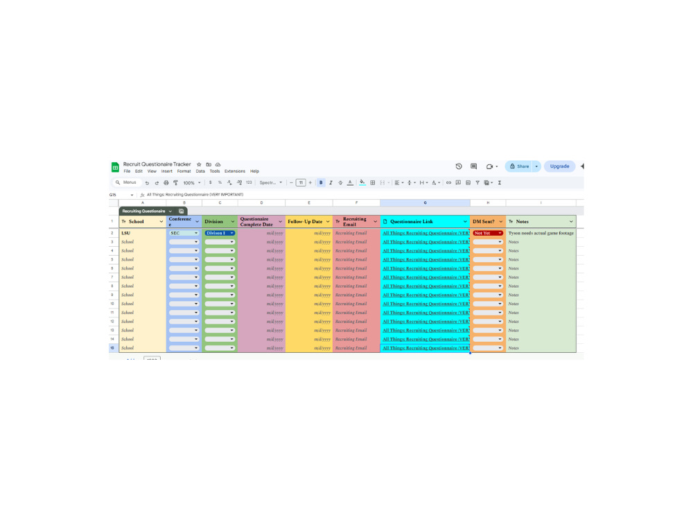This screenshot has width=693, height=520.
Task: Decrease decimal places
Action: click(x=229, y=182)
